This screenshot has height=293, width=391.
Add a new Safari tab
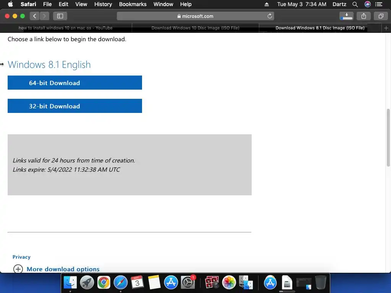(x=386, y=28)
